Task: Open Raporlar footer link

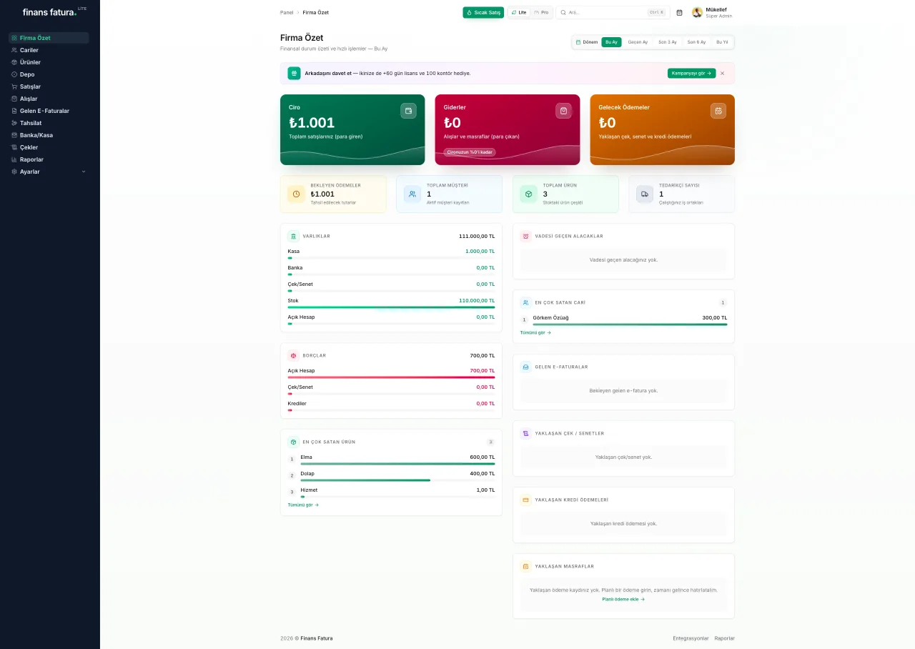Action: pos(724,638)
